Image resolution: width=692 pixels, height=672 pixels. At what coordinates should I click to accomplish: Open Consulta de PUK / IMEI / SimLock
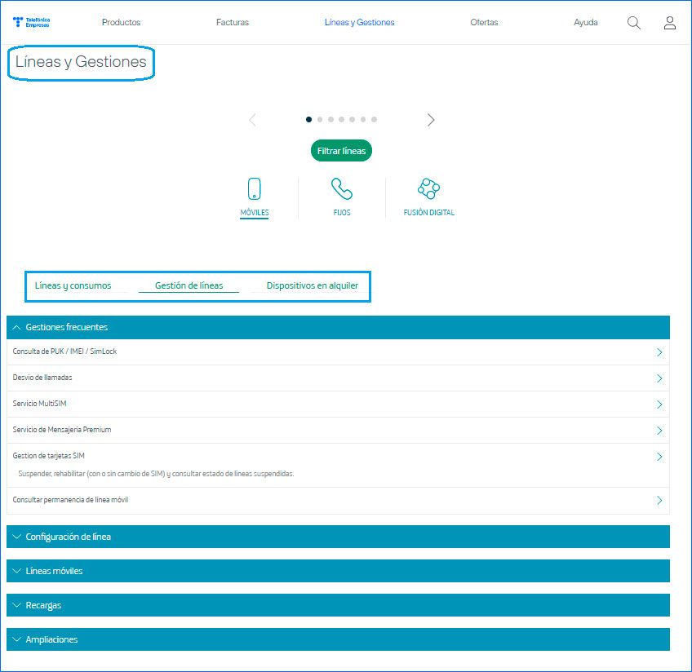[65, 351]
